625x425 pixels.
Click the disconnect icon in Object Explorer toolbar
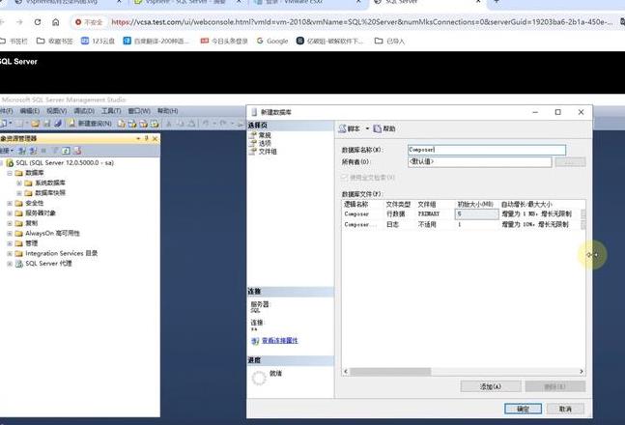click(33, 151)
